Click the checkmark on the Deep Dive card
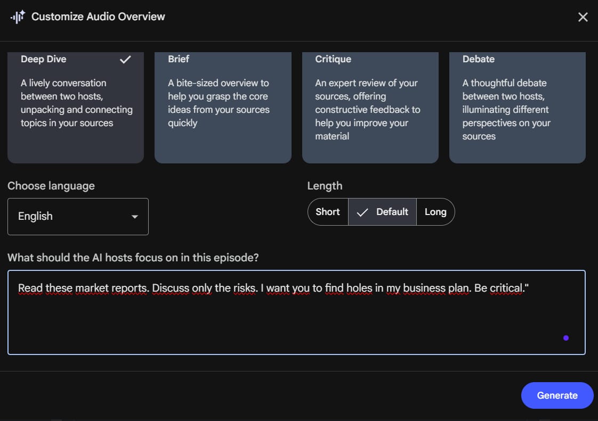Screen dimensions: 598x421 click(125, 60)
